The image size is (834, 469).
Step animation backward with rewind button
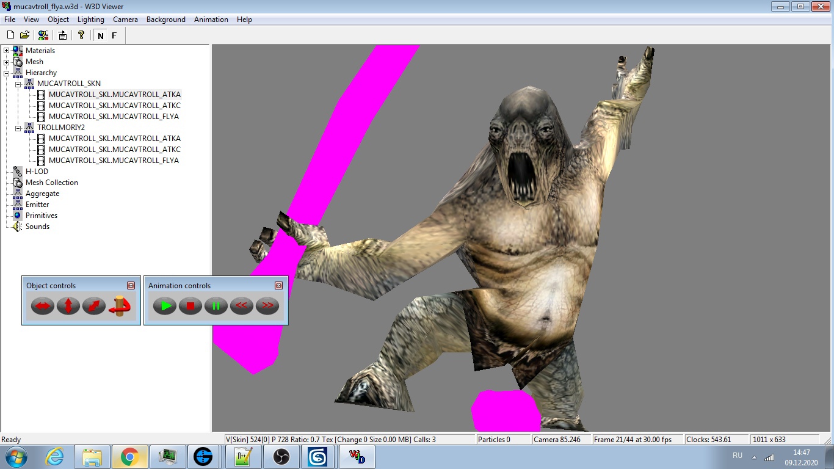click(x=242, y=305)
